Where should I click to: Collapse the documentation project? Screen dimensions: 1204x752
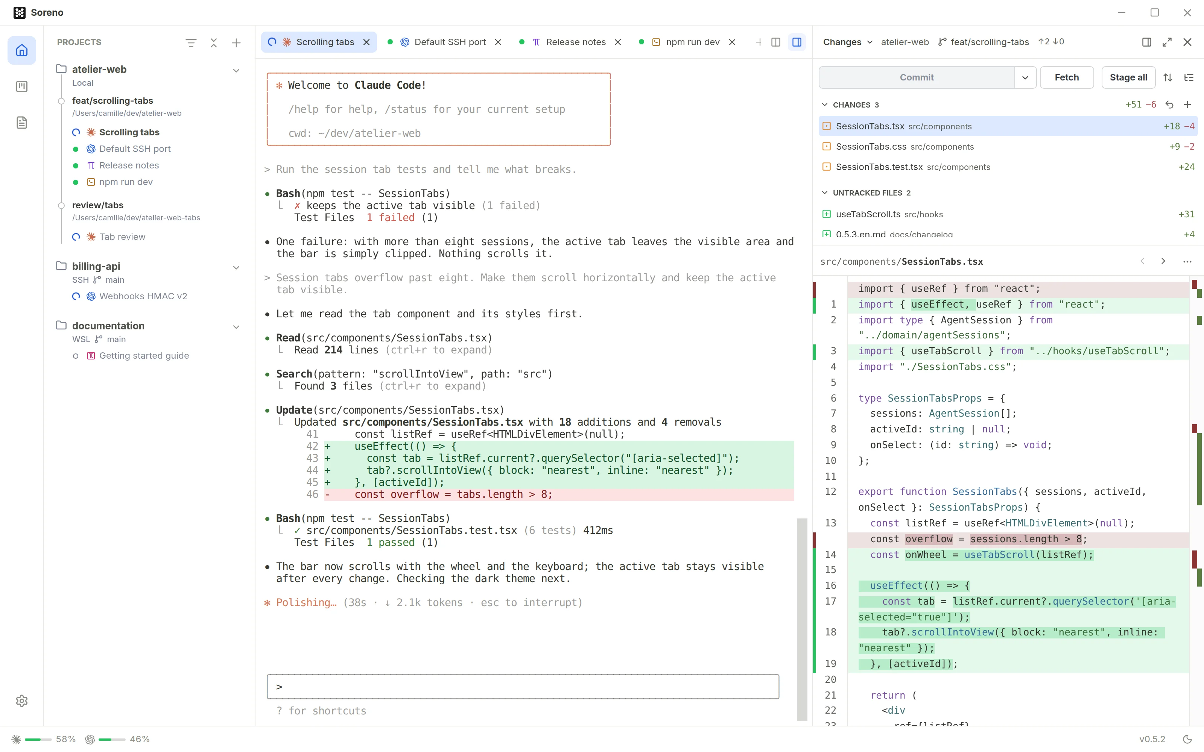pyautogui.click(x=236, y=327)
